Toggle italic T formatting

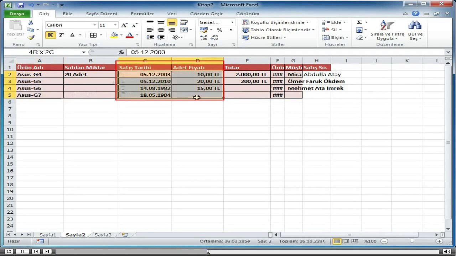coord(61,35)
